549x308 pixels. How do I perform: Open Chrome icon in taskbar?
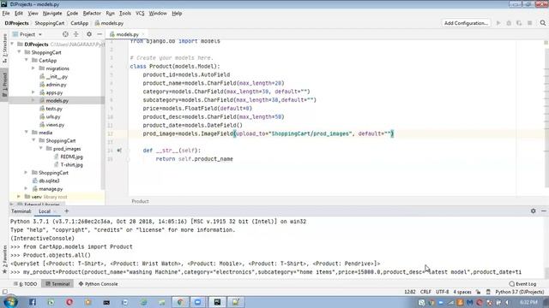(180, 302)
